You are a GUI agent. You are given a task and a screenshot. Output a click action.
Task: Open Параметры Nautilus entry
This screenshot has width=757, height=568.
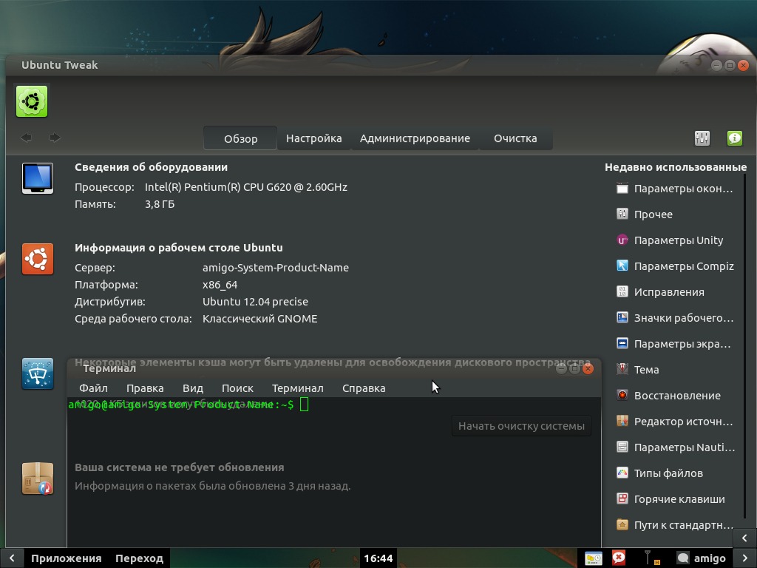pyautogui.click(x=675, y=447)
